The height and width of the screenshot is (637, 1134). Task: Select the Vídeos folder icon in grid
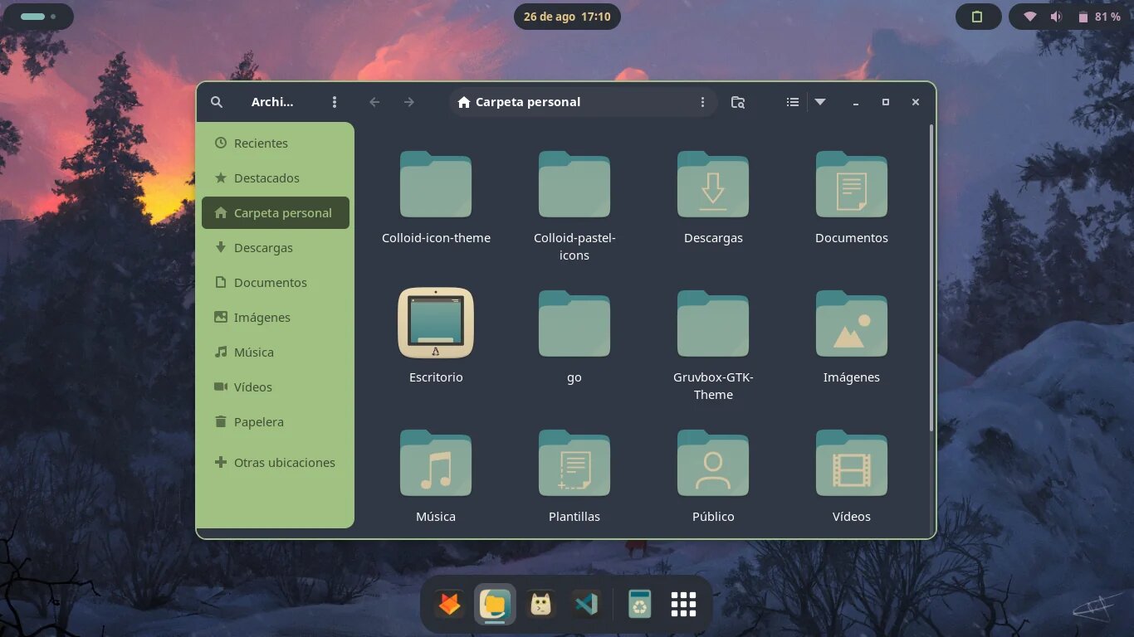point(852,463)
